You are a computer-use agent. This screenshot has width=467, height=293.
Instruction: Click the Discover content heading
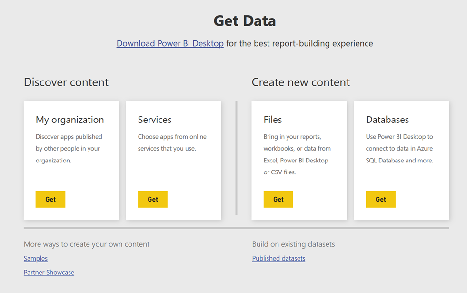[x=66, y=82]
